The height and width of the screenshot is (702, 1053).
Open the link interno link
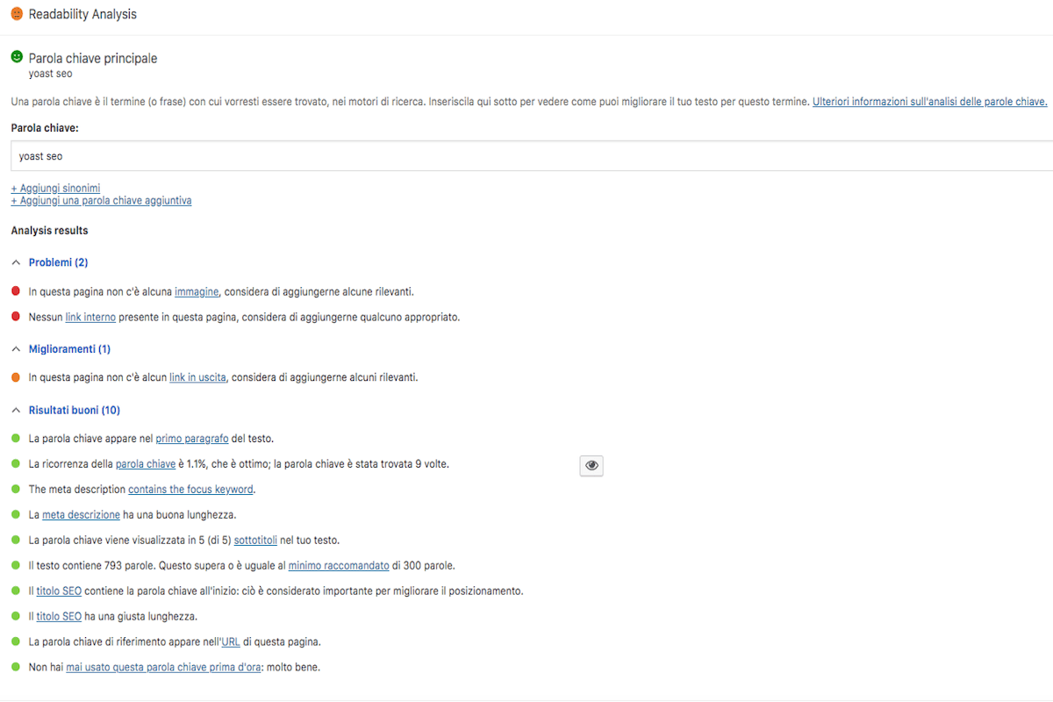click(90, 317)
